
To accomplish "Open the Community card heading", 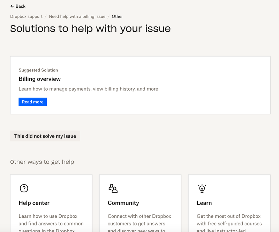I will pyautogui.click(x=123, y=203).
